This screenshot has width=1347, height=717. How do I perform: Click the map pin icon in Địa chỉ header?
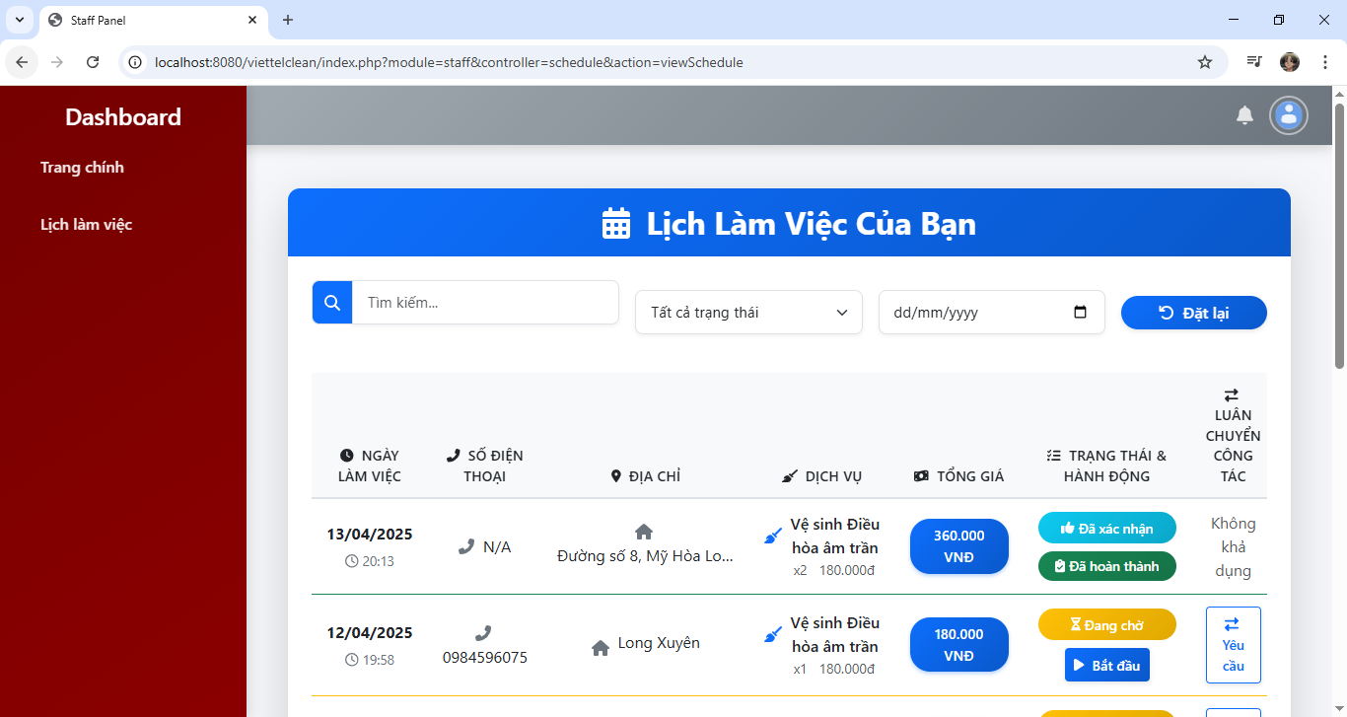click(x=617, y=476)
